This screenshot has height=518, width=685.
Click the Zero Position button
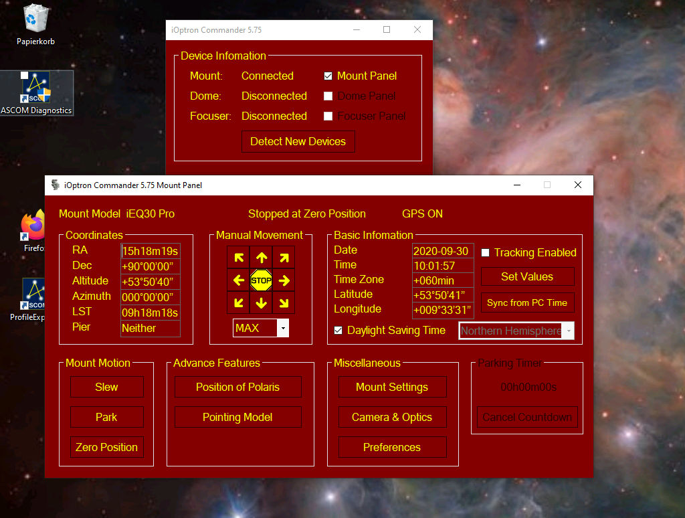pyautogui.click(x=106, y=447)
